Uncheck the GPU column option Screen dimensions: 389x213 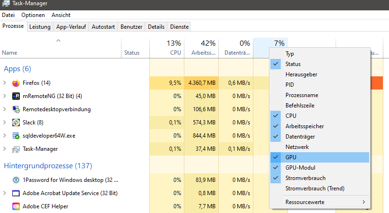coord(291,157)
